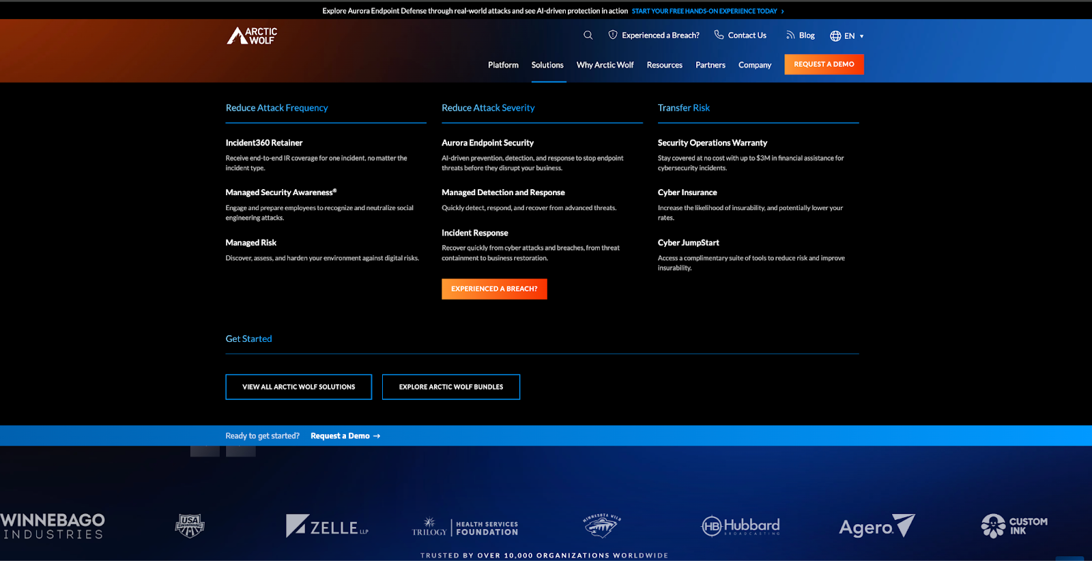Click View All Arctic Wolf Solutions button

(299, 387)
